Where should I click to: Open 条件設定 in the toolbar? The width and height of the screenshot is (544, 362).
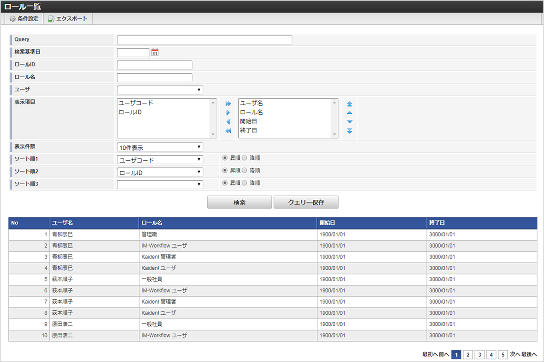[24, 19]
